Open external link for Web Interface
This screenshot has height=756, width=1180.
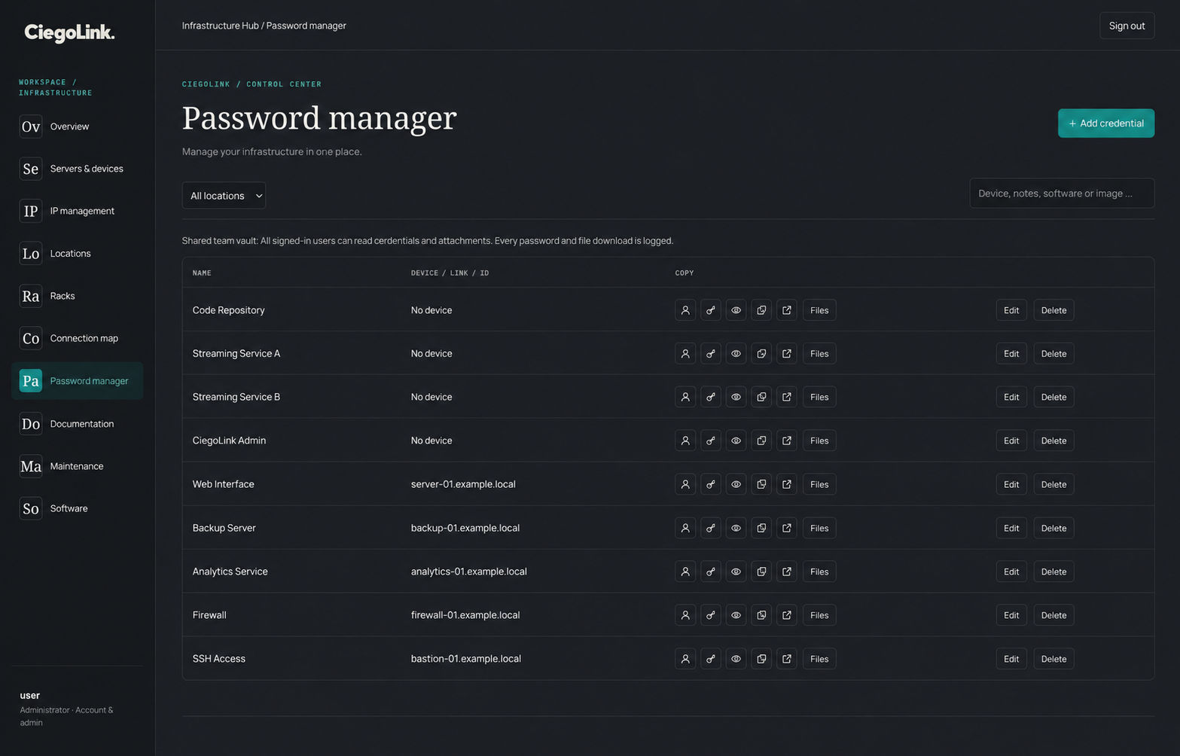(x=787, y=484)
